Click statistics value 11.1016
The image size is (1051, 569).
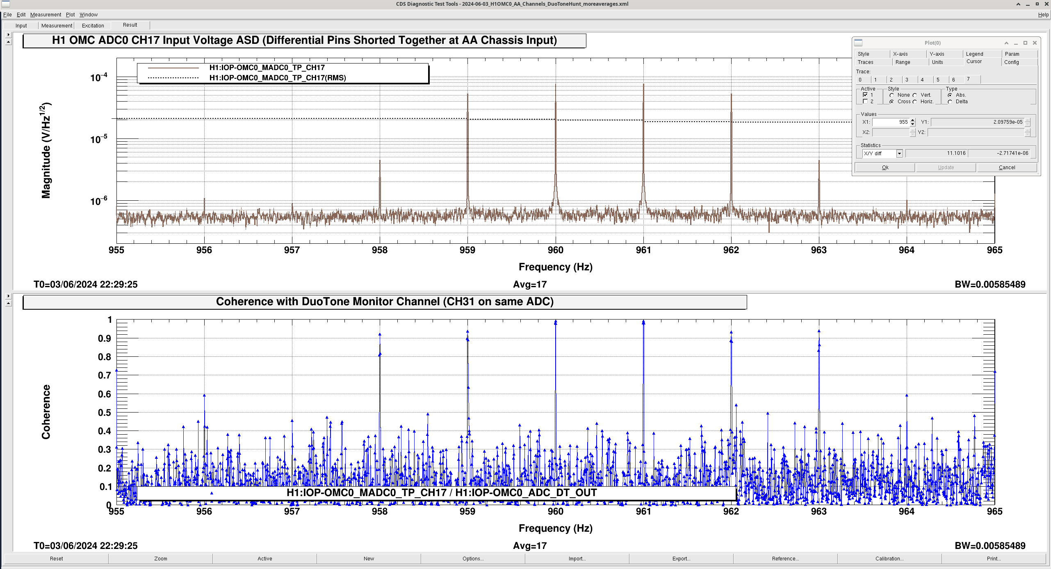click(936, 153)
